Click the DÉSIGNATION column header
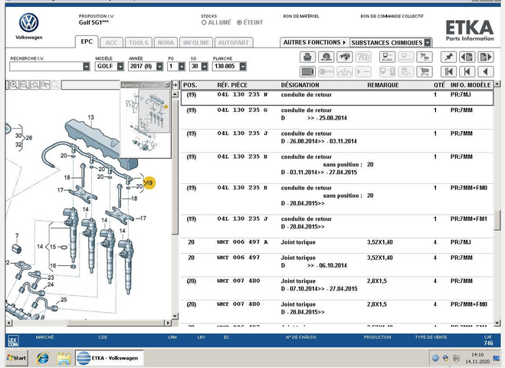 coord(300,85)
